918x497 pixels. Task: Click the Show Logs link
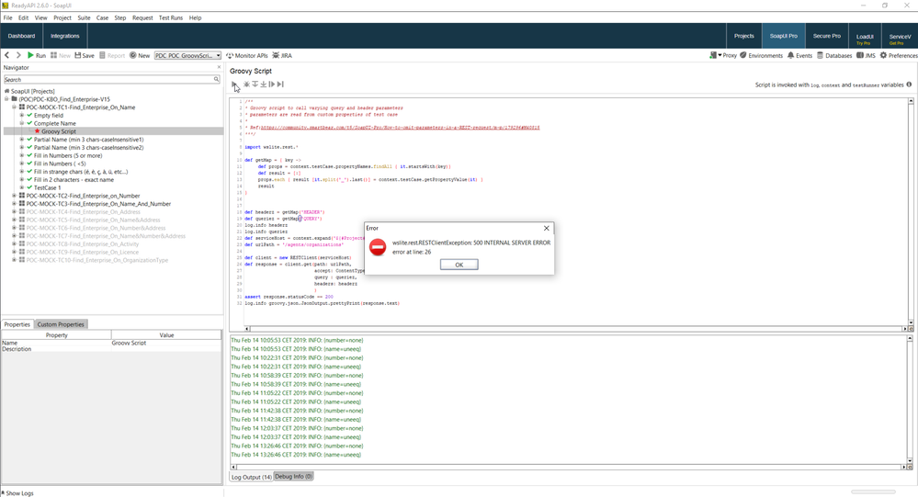point(18,493)
